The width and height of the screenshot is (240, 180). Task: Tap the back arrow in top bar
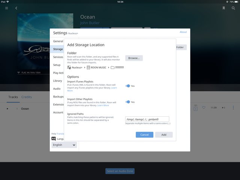pos(16,8)
